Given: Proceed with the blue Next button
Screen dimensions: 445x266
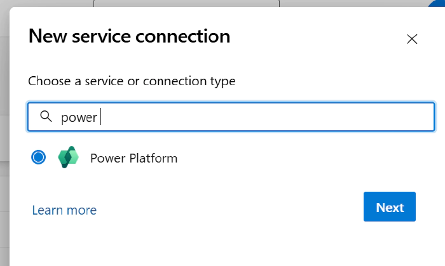Looking at the screenshot, I should 389,207.
